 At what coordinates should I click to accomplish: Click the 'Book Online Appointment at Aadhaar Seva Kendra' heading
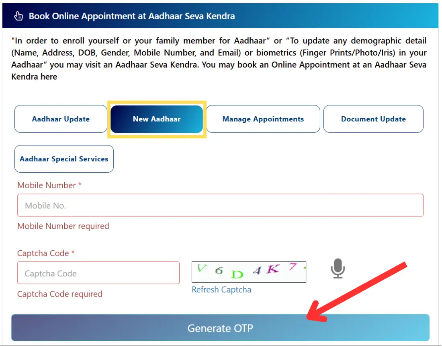132,16
